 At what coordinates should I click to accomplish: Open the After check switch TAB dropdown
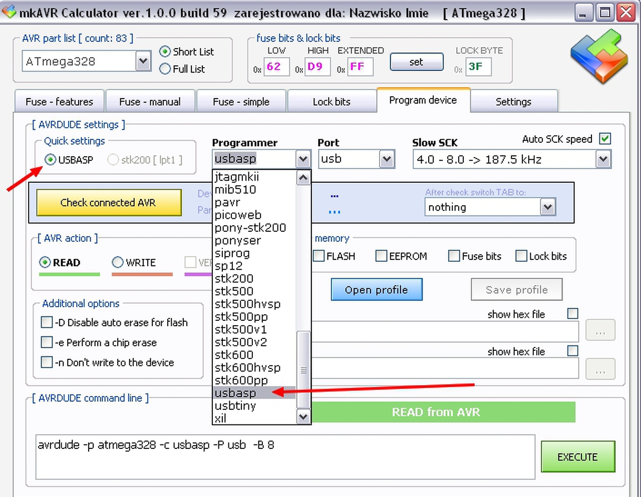pyautogui.click(x=548, y=207)
